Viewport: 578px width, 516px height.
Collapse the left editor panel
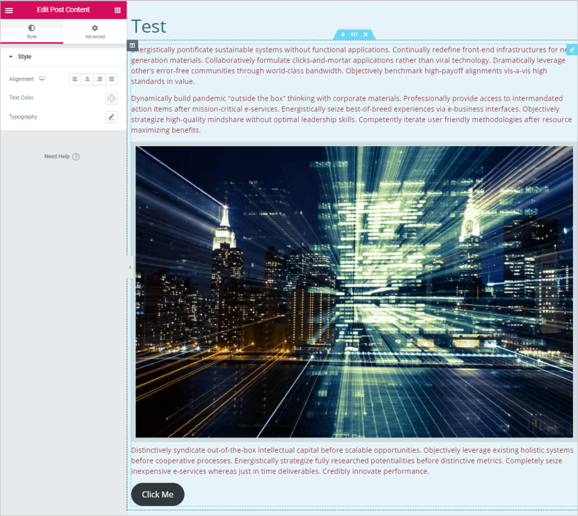(130, 267)
